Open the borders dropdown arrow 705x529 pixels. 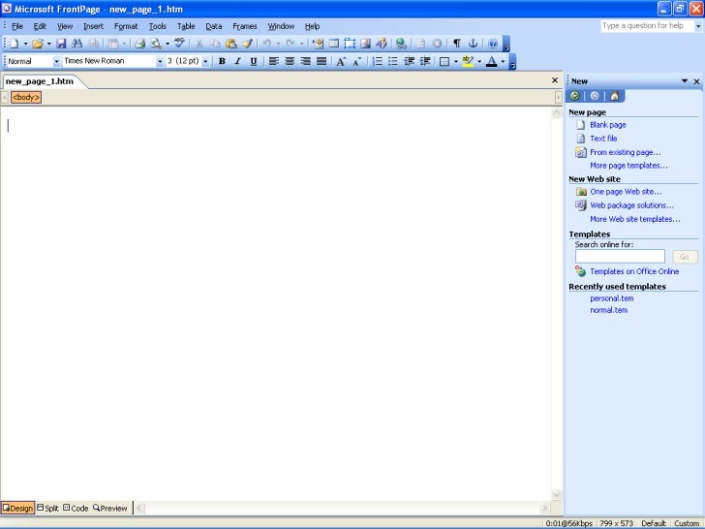pyautogui.click(x=455, y=62)
